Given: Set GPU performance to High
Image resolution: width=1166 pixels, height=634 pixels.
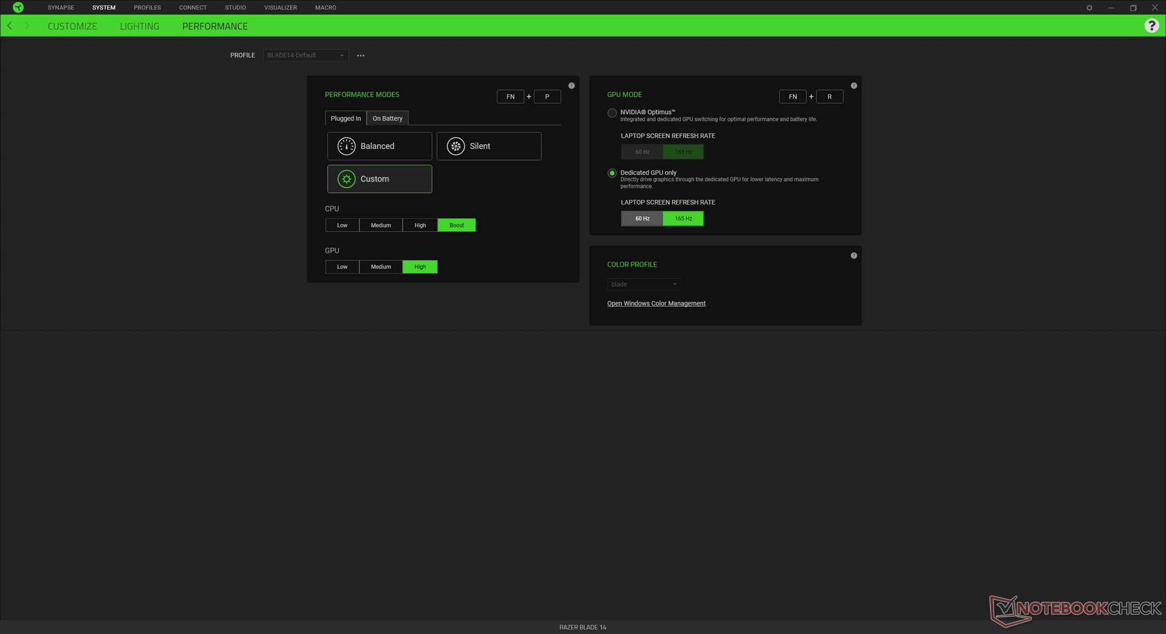Looking at the screenshot, I should tap(420, 267).
